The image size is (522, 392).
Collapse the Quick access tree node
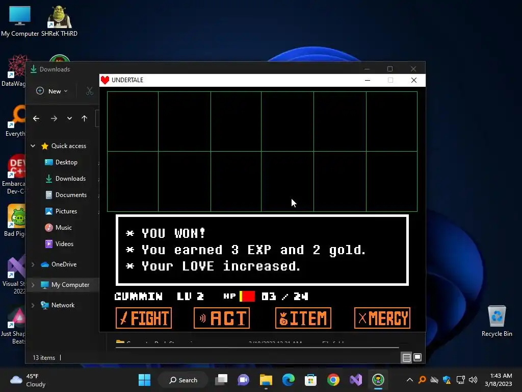tap(33, 145)
